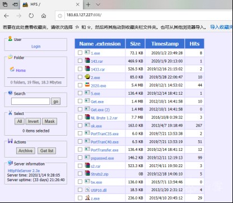Go to the browser home page icon
The image size is (233, 203).
click(44, 16)
